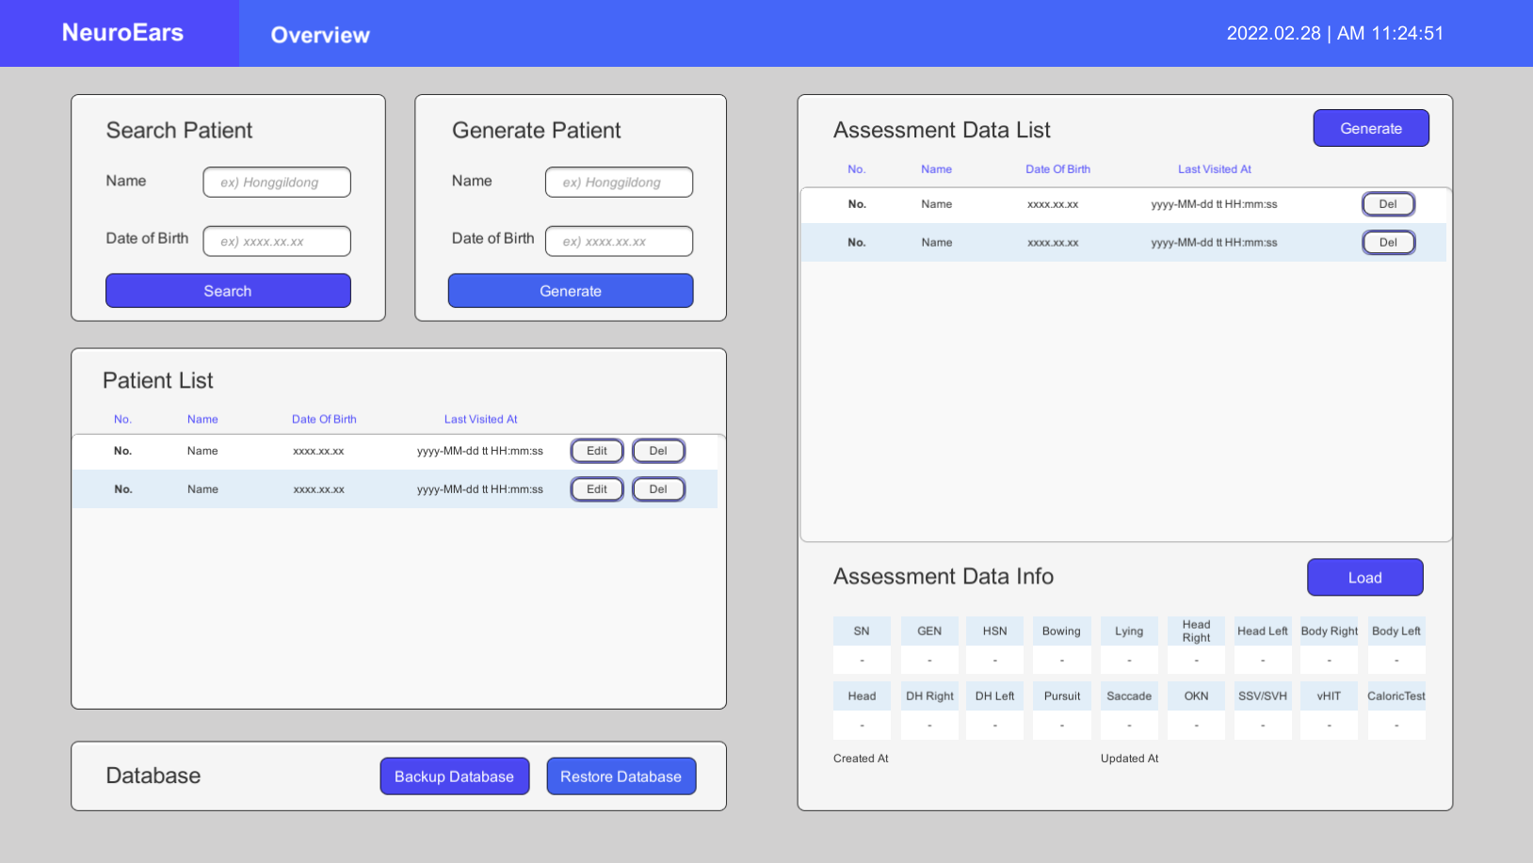Click the Load button in Assessment Data Info

point(1364,577)
